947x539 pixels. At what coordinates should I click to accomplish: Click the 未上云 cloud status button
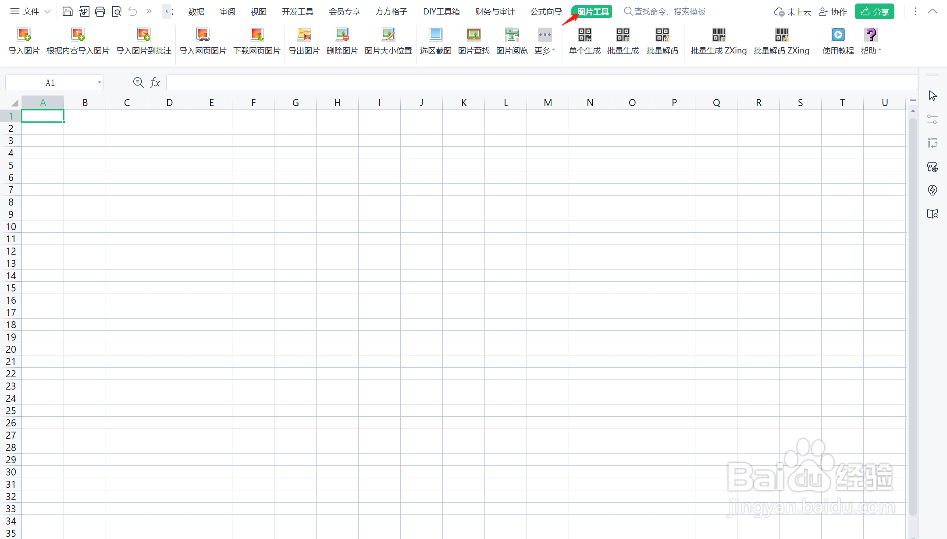tap(793, 12)
